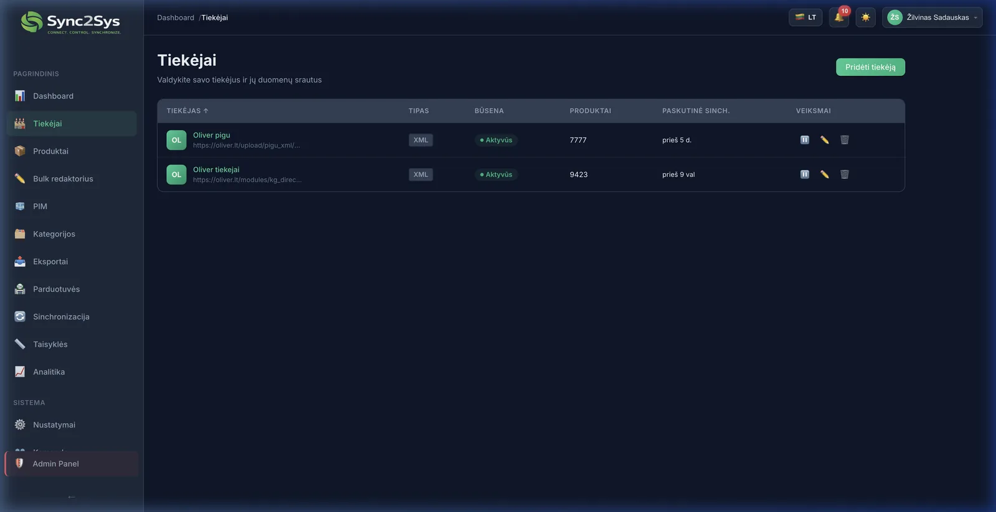996x512 pixels.
Task: Click the OL avatar for Oliver pigu
Action: pyautogui.click(x=176, y=140)
